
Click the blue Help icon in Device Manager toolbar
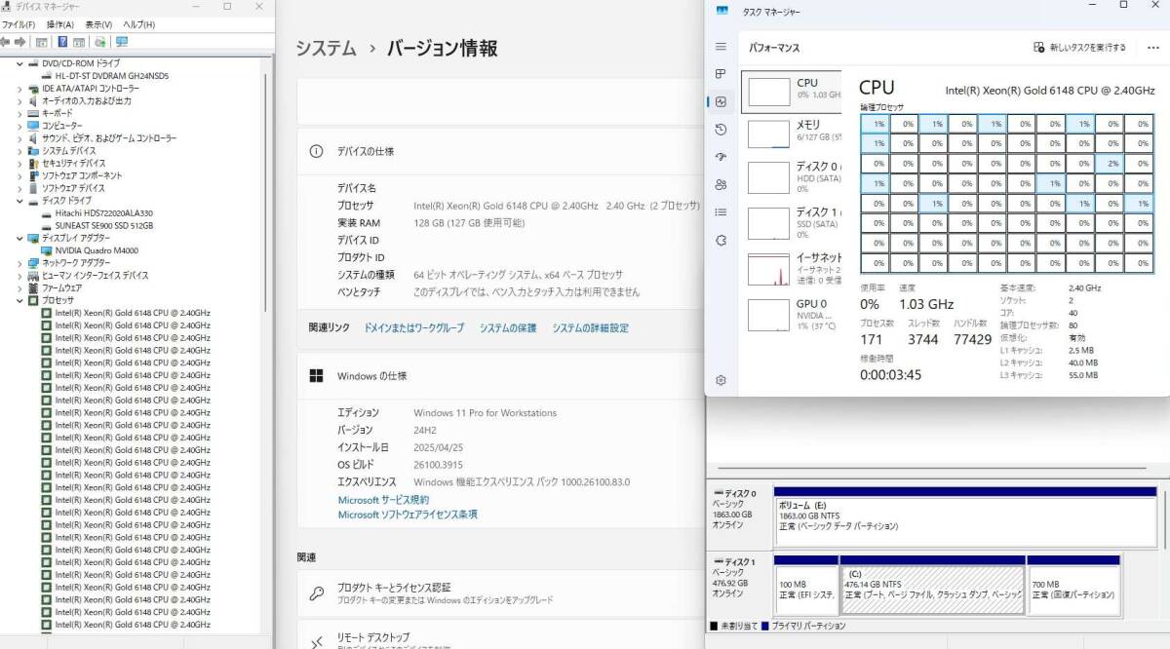pos(62,42)
